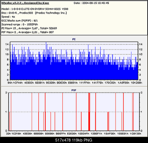Click the 199E51h label under PIF chart

tap(123, 134)
